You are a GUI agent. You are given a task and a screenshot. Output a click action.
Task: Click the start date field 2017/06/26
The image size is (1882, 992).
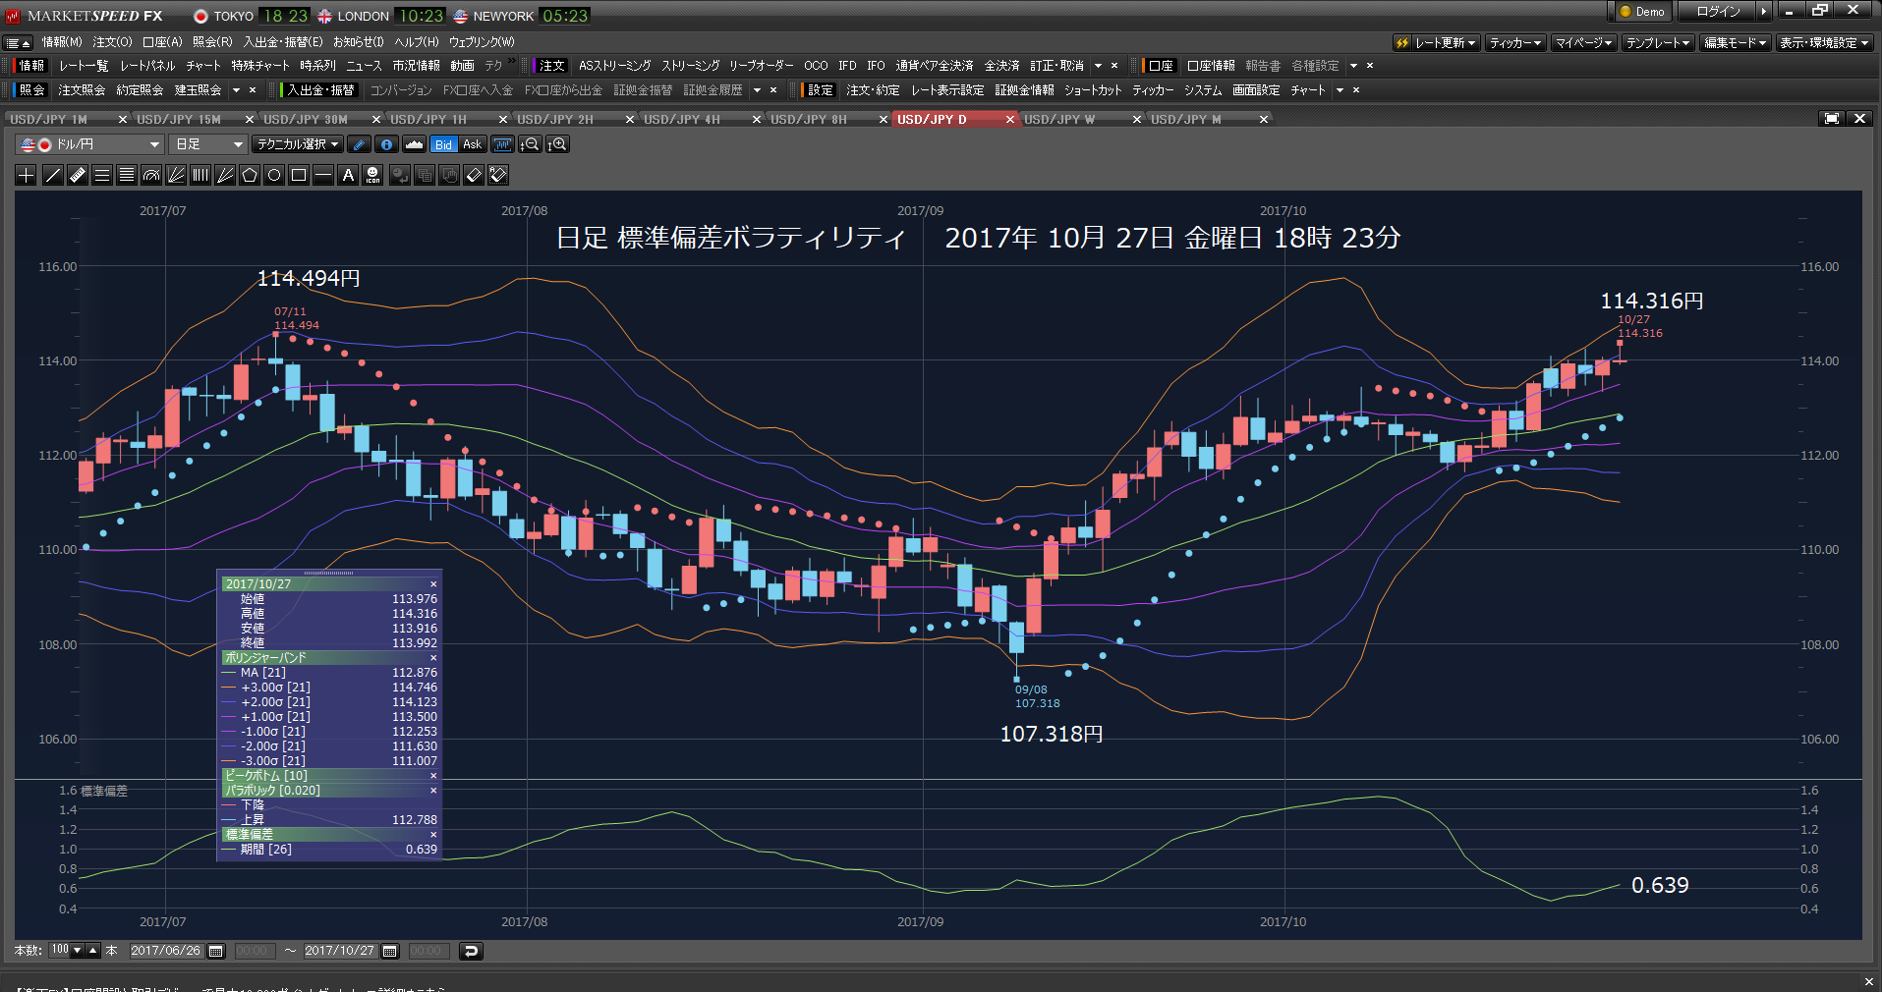(165, 951)
